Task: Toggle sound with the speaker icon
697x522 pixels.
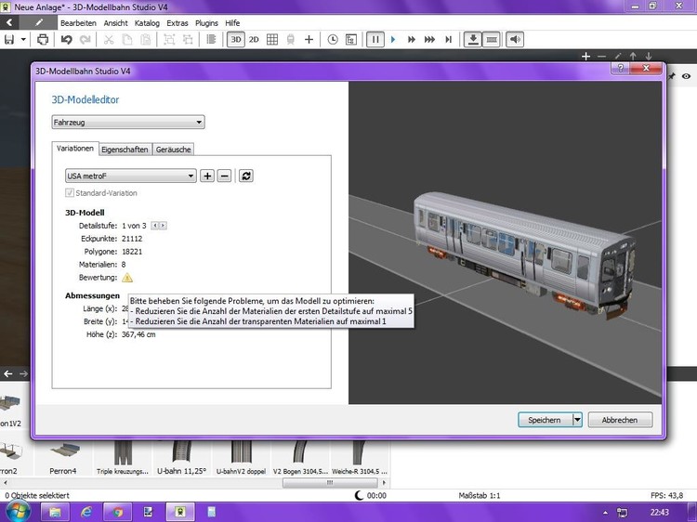Action: (x=515, y=40)
